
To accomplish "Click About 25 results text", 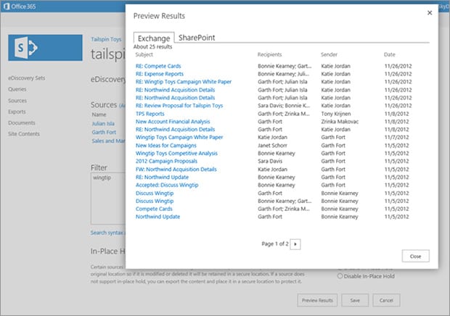I will point(152,46).
